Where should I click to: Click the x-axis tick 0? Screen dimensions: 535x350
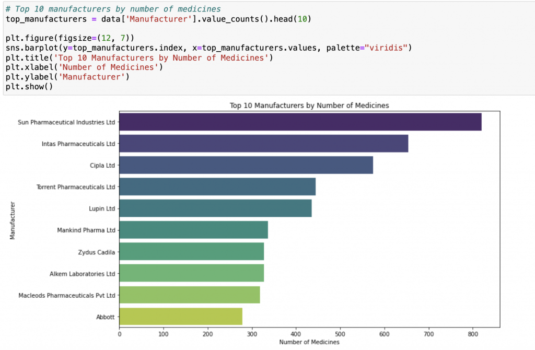coord(120,334)
